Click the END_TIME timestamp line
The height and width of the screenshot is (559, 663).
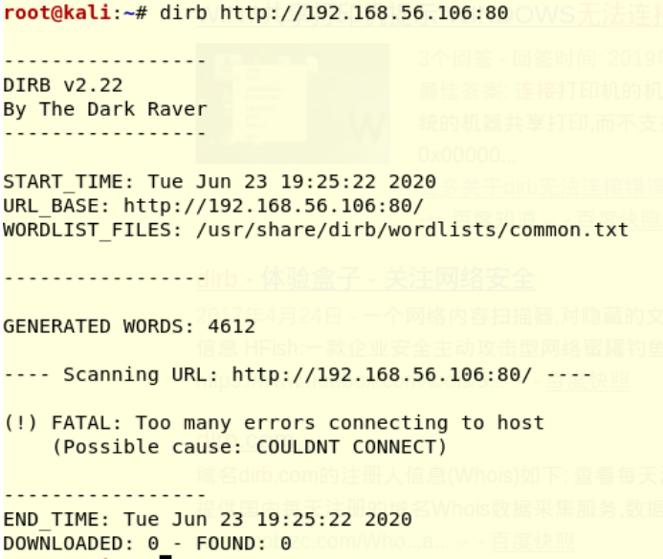pos(208,520)
